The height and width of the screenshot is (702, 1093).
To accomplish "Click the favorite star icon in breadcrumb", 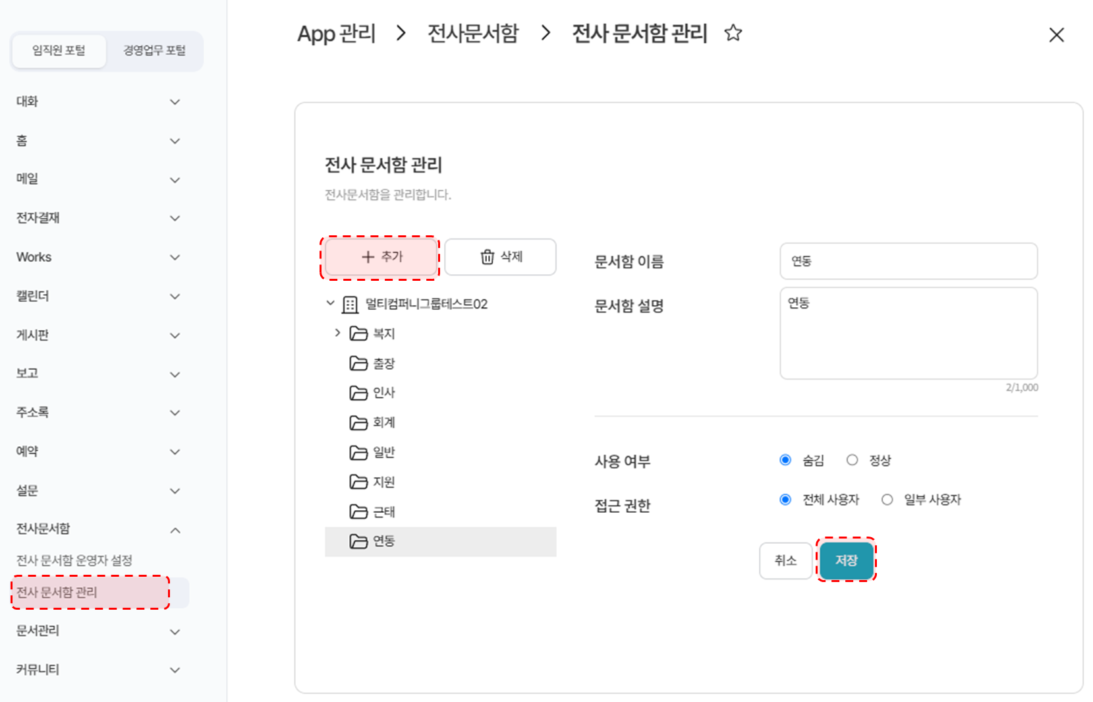I will tap(733, 33).
